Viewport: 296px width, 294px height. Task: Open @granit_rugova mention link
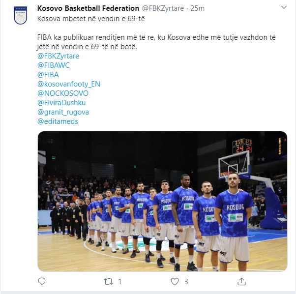(63, 112)
